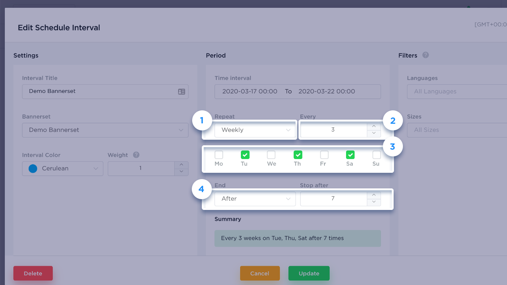Decrease the Every value with down arrow

tap(374, 133)
